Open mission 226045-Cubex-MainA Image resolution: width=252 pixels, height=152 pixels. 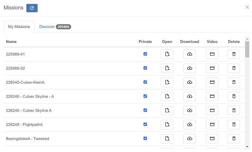(167, 82)
